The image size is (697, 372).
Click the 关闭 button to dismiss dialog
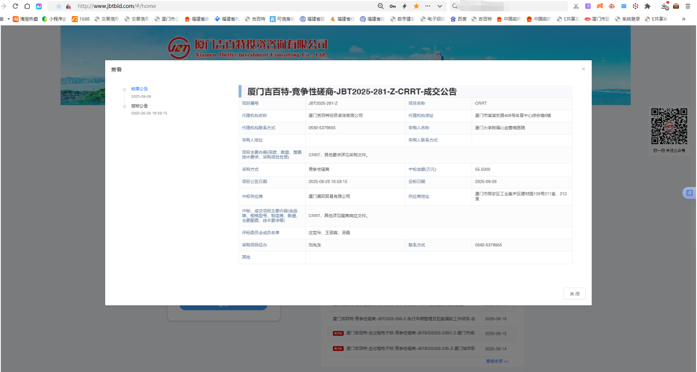(574, 293)
